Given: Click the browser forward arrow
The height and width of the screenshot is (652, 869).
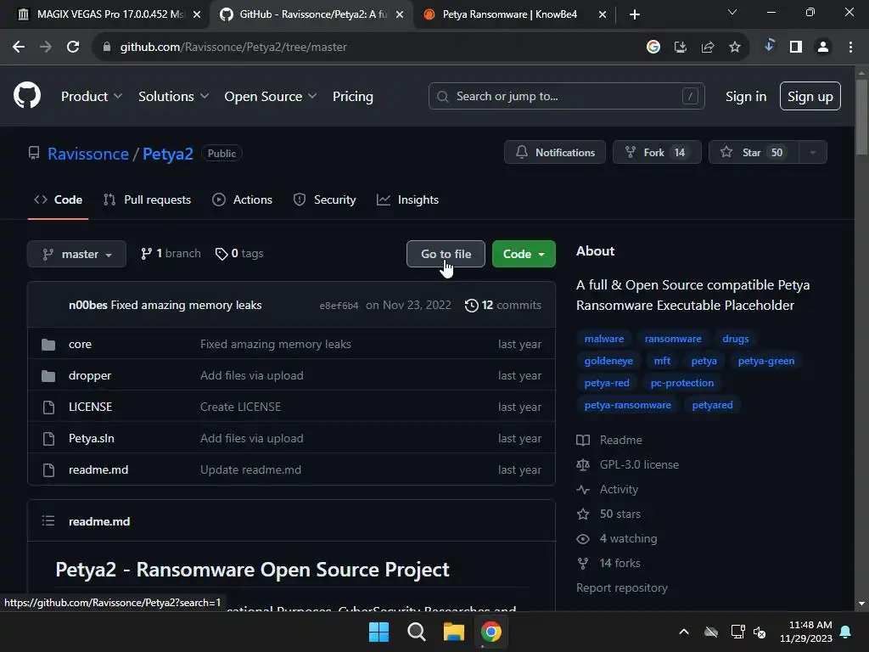Looking at the screenshot, I should pos(46,48).
